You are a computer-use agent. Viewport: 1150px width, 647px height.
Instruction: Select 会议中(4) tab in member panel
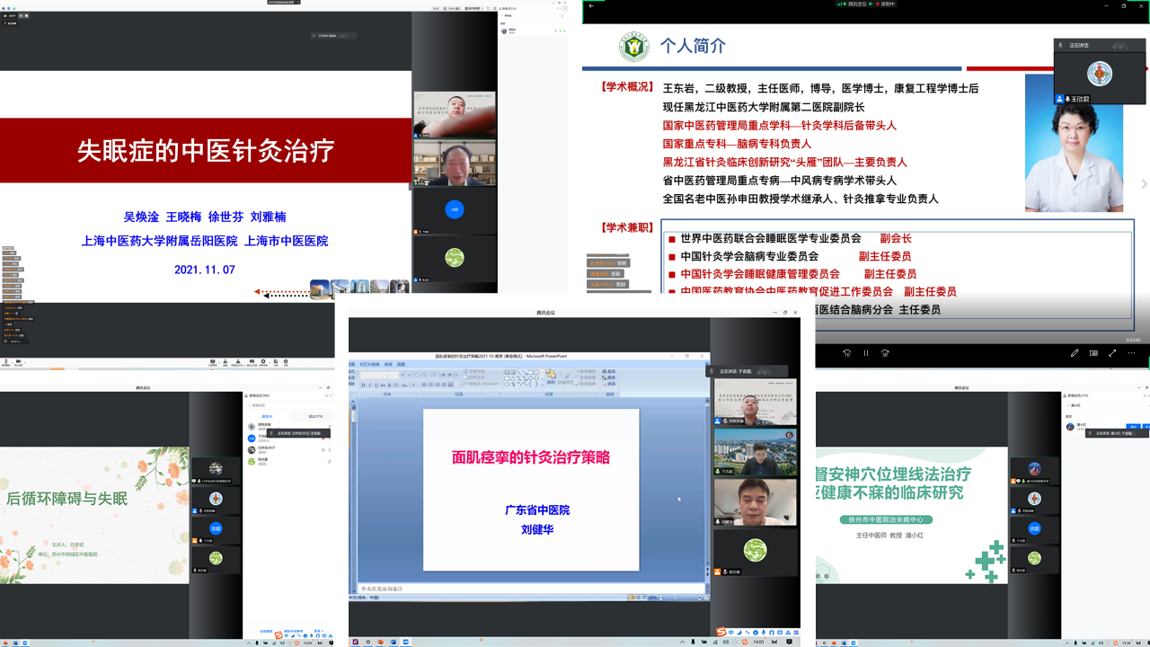point(267,416)
